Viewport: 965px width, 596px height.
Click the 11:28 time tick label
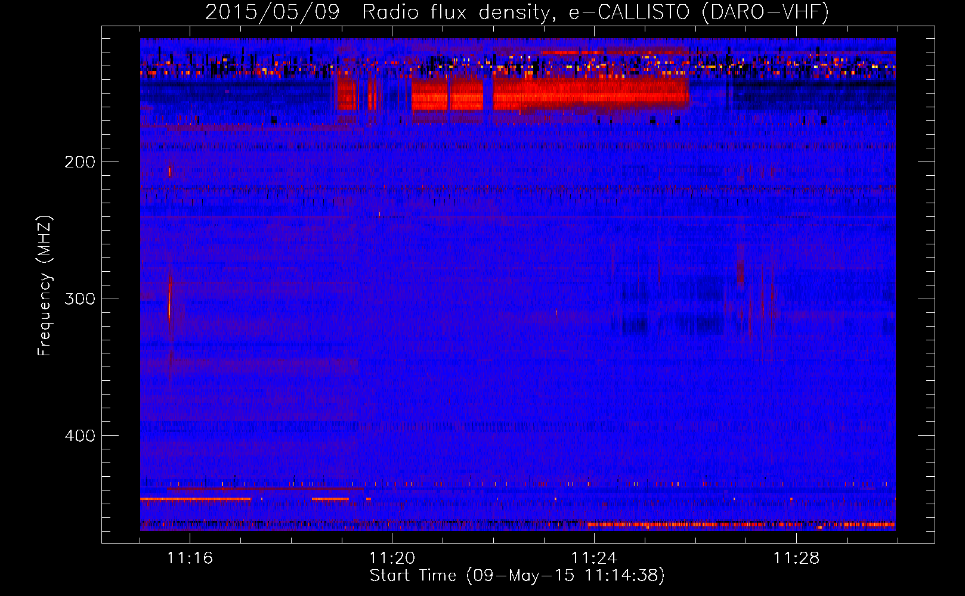(x=796, y=558)
